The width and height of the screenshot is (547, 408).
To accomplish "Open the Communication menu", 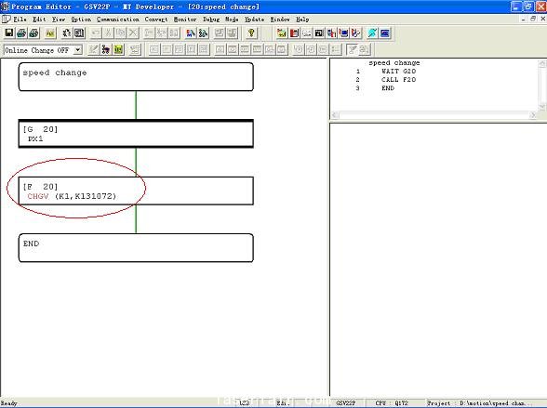I will click(118, 20).
